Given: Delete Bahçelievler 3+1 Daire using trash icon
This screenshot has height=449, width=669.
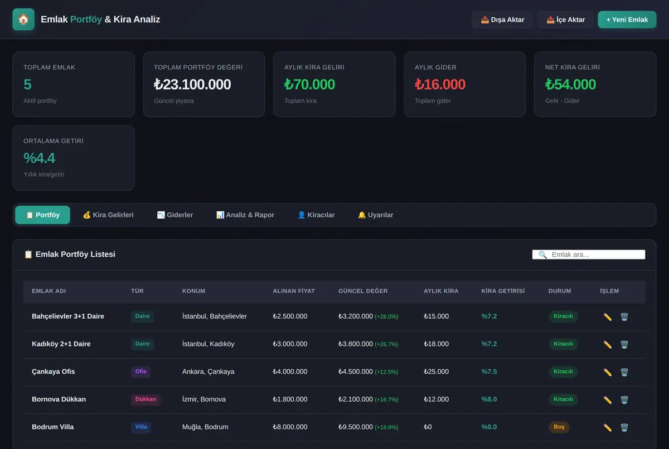Looking at the screenshot, I should pos(624,316).
